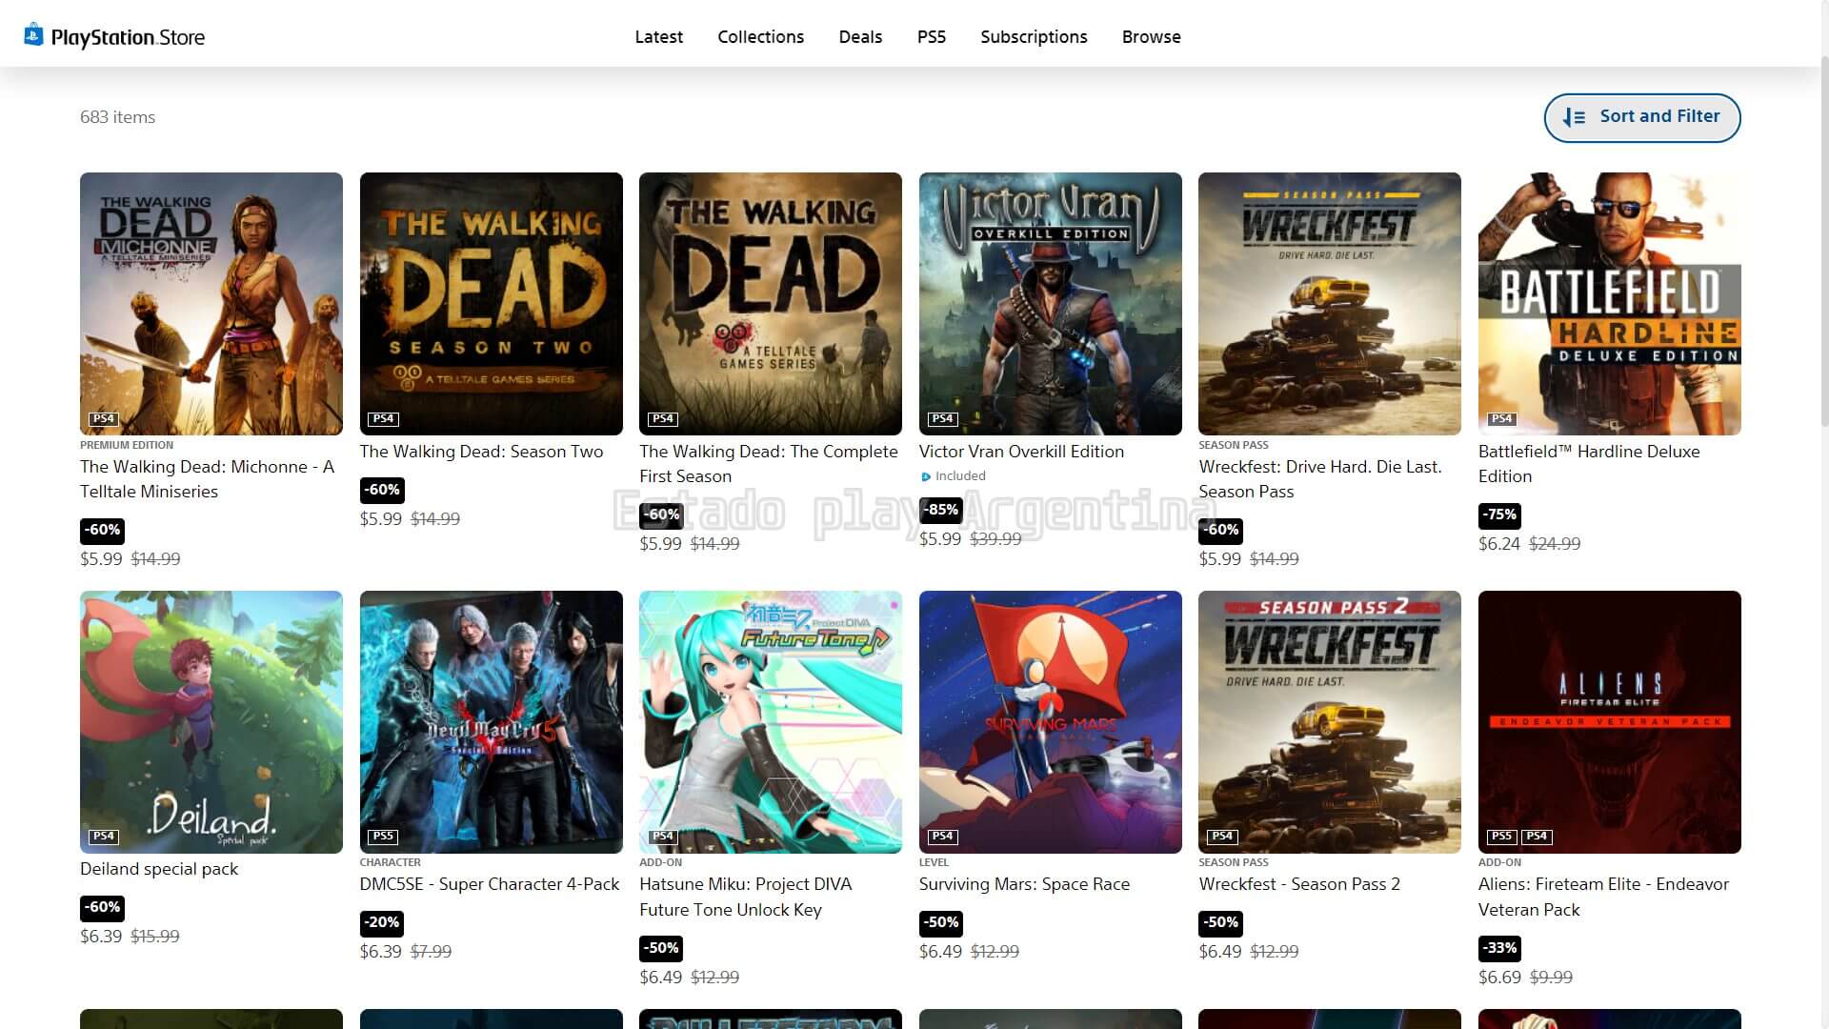Select the Deiland special pack cover thumbnail
Image resolution: width=1829 pixels, height=1029 pixels.
pos(211,721)
